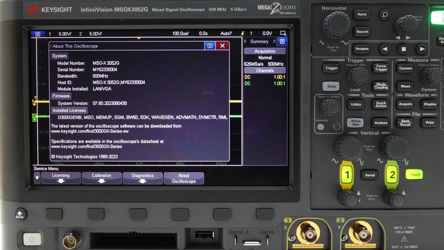Tap the Auto? trigger mode indicator
The width and height of the screenshot is (444, 250).
tap(226, 34)
